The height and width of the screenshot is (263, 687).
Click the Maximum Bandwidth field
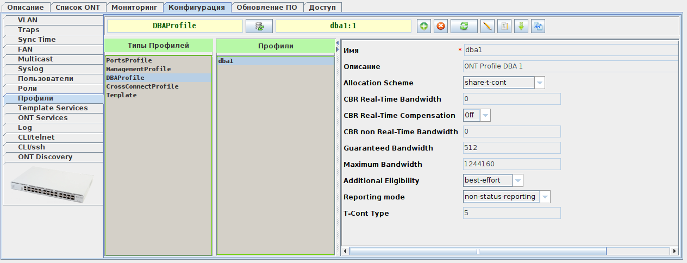pyautogui.click(x=511, y=164)
